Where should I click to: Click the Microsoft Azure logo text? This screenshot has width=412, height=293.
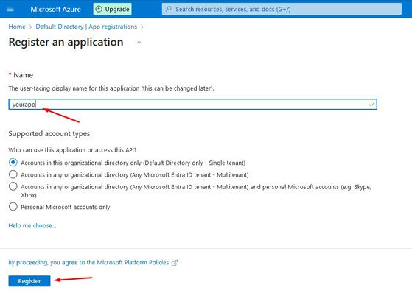pyautogui.click(x=56, y=9)
